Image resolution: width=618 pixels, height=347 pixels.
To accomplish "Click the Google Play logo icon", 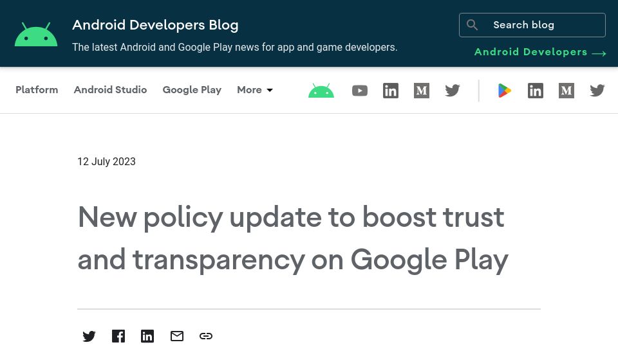I will click(505, 91).
